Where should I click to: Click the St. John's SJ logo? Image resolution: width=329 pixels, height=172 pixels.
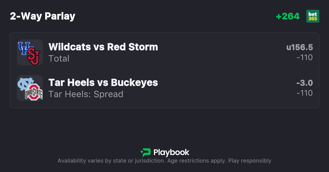click(34, 56)
